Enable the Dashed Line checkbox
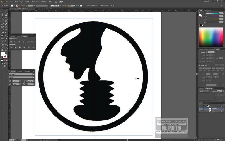The width and height of the screenshot is (225, 141). (200, 65)
